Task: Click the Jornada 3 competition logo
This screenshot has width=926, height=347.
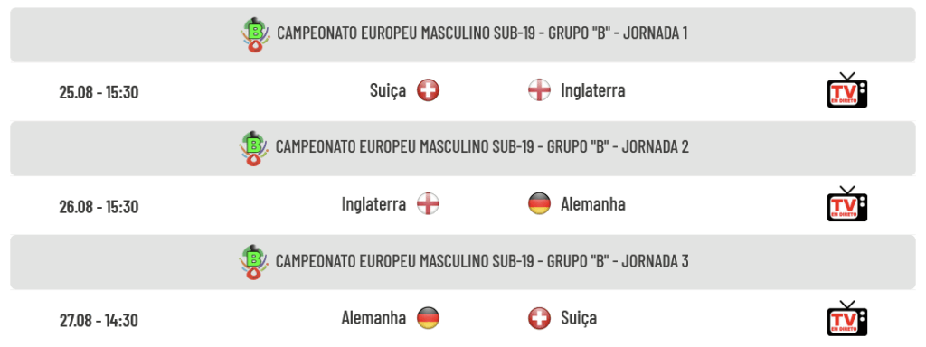Action: 254,262
